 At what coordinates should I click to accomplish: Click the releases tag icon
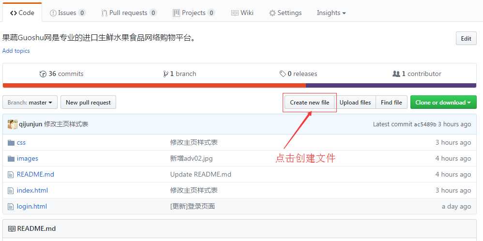(283, 74)
